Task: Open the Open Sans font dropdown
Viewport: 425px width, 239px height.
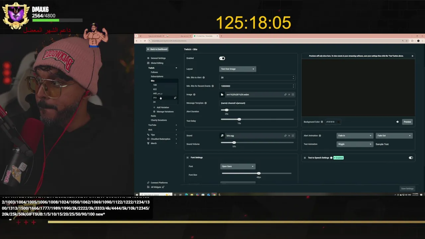Action: pos(238,166)
